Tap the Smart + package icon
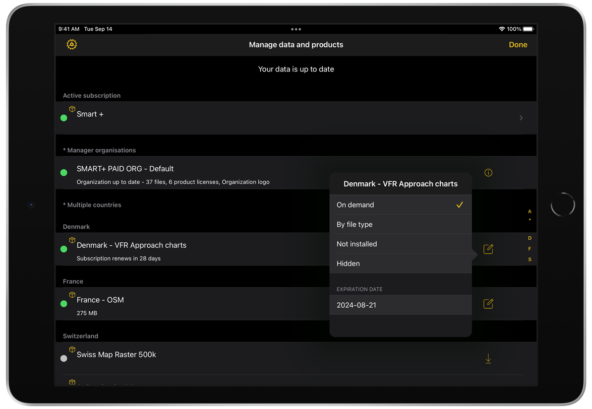The height and width of the screenshot is (409, 592). pos(72,109)
